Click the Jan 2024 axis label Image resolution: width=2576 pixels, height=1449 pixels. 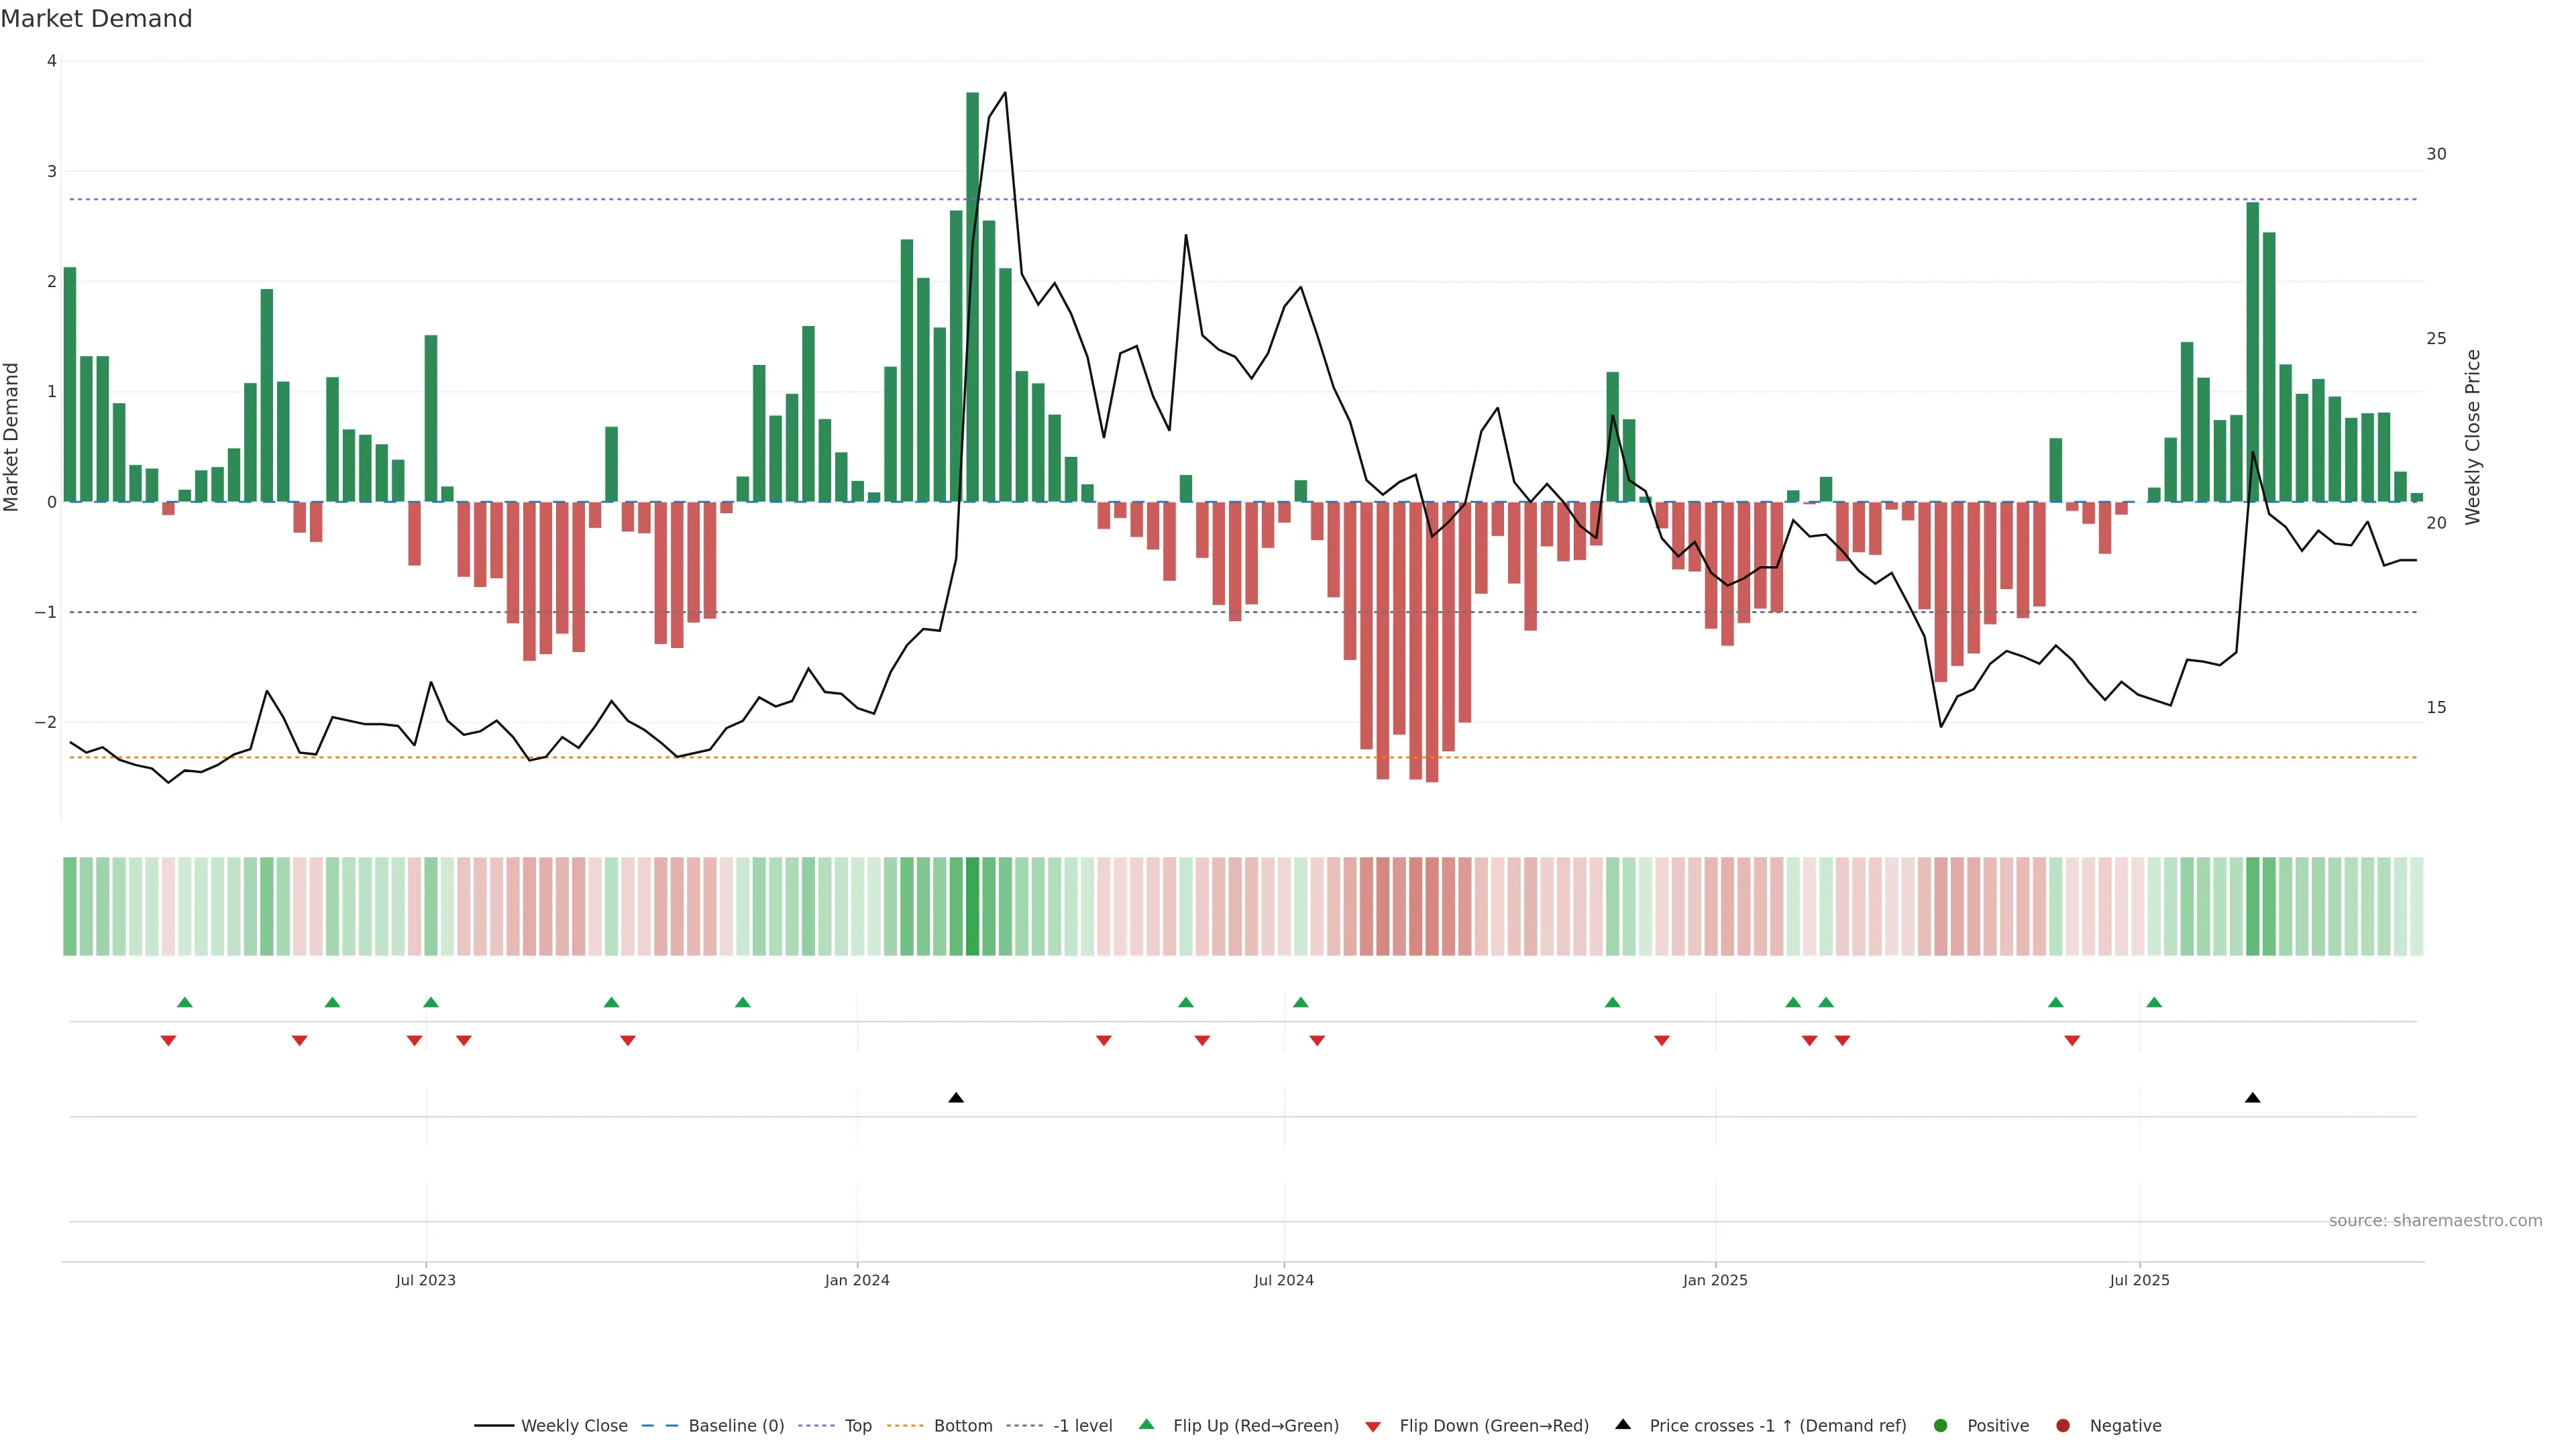[857, 1280]
